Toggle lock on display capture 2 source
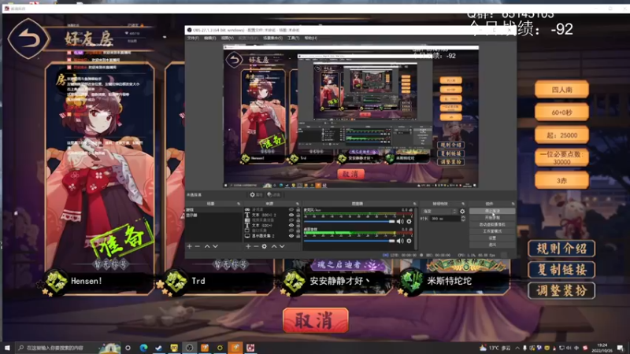Screen dimensions: 630x354 click(298, 236)
